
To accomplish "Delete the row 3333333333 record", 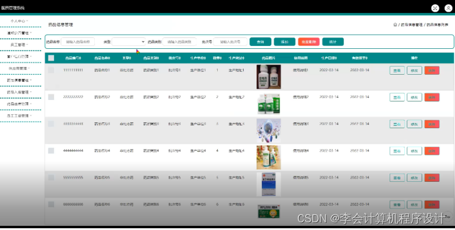I will pos(432,124).
